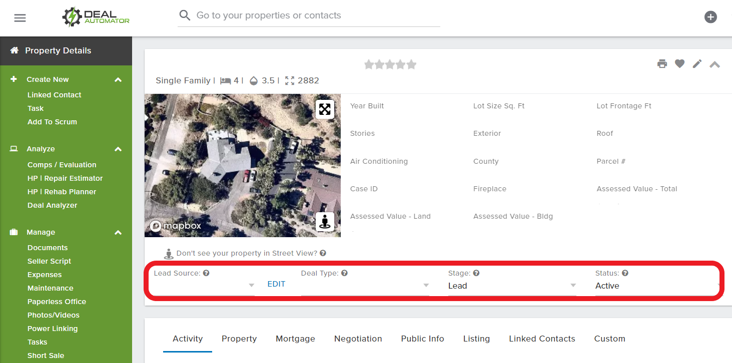
Task: Open Documents under Manage
Action: [48, 248]
